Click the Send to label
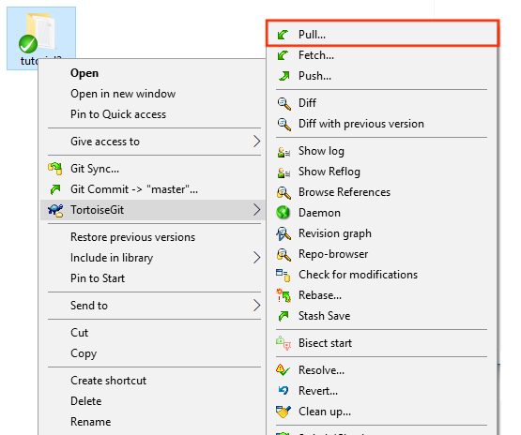 coord(89,306)
